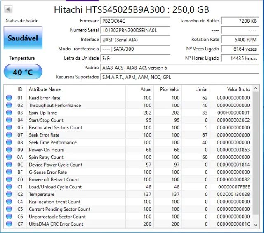Click the status orb for Uncorrectable Sector Count
The height and width of the screenshot is (233, 264).
(x=9, y=216)
